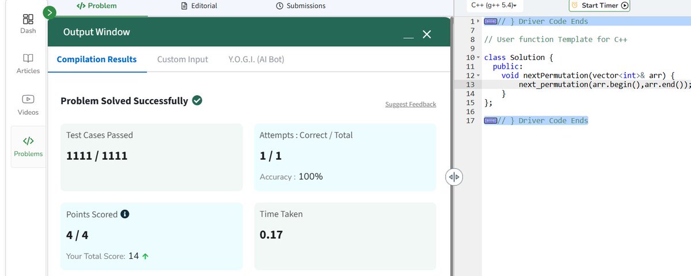Screen dimensions: 691x276
Task: Open Problems in the sidebar
Action: click(28, 147)
